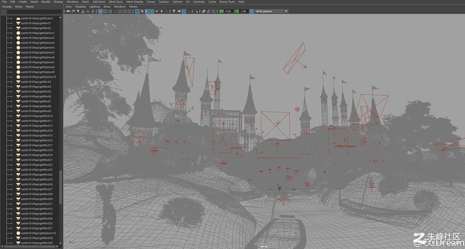Toggle Screen Space Ambient Occlusion icon
This screenshot has width=465, height=249.
(174, 11)
